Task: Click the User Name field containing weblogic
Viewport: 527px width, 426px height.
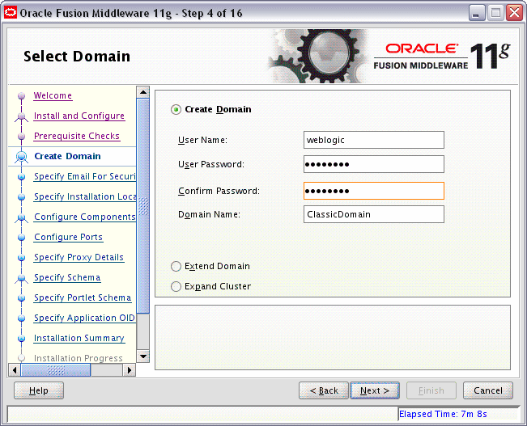Action: (374, 140)
